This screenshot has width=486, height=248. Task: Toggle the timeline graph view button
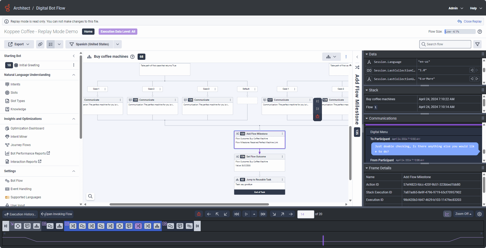click(x=447, y=214)
